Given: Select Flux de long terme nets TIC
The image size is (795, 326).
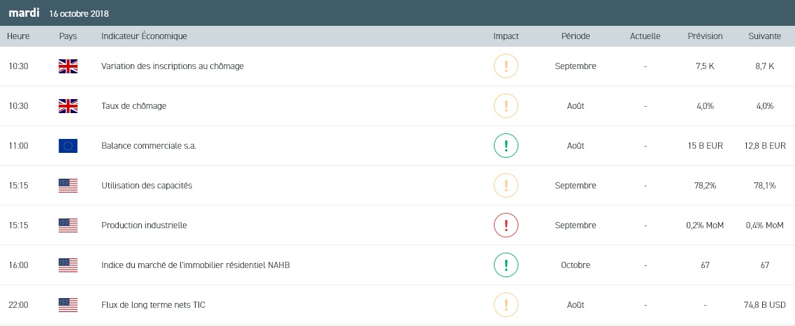Looking at the screenshot, I should [x=153, y=305].
